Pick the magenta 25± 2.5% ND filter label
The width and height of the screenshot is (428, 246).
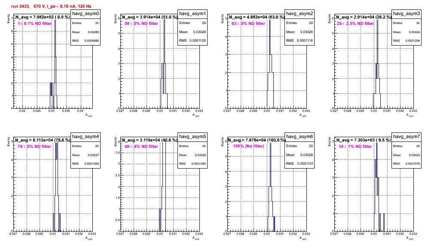[x=355, y=24]
